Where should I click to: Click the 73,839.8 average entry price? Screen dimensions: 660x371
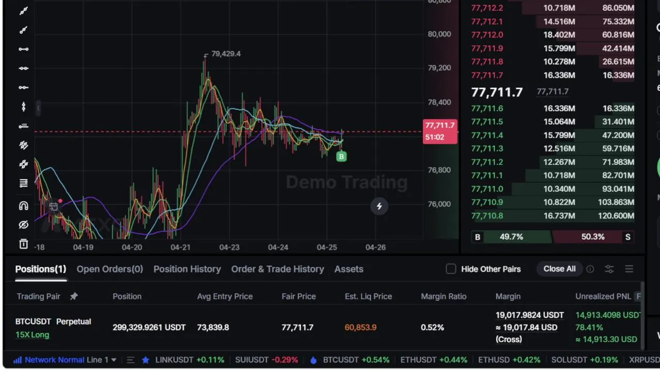coord(213,327)
